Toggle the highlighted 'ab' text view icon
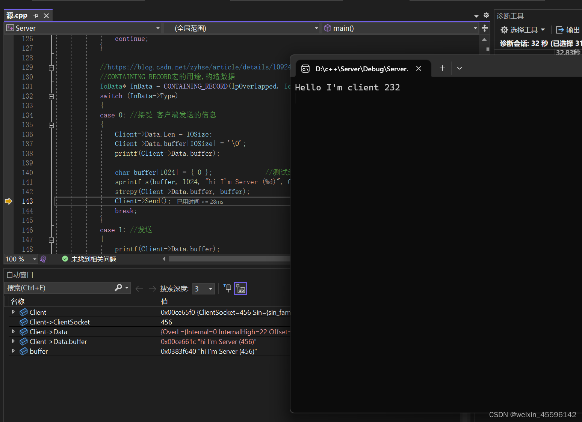Viewport: 582px width, 422px height. [240, 288]
